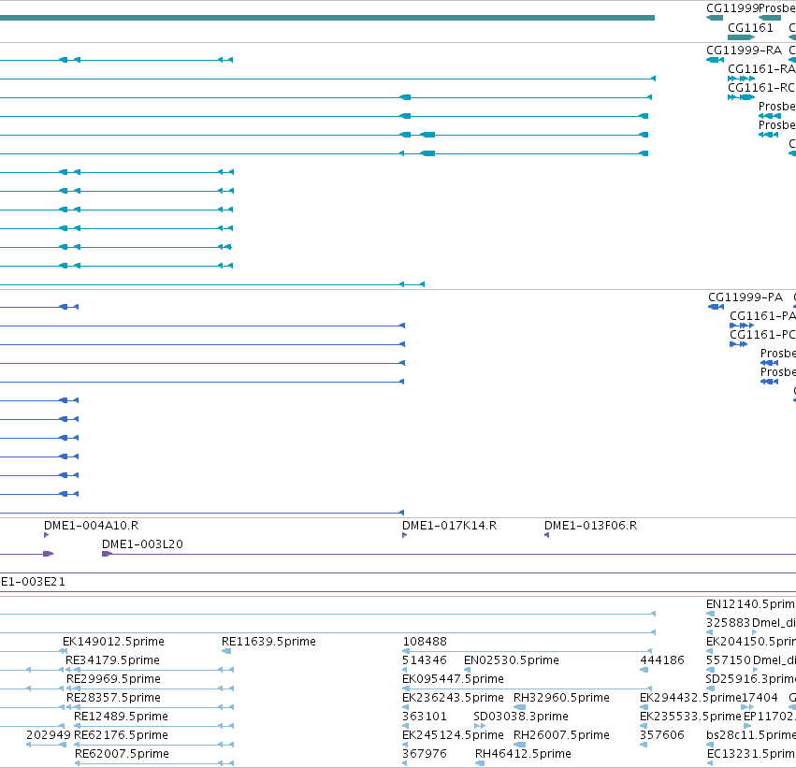Click the DME1-004A10.R purple arrow marker
796x768 pixels.
pyautogui.click(x=46, y=535)
